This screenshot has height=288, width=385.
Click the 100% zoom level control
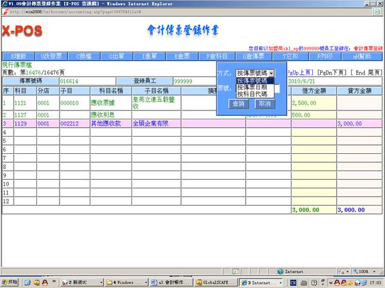pos(363,271)
